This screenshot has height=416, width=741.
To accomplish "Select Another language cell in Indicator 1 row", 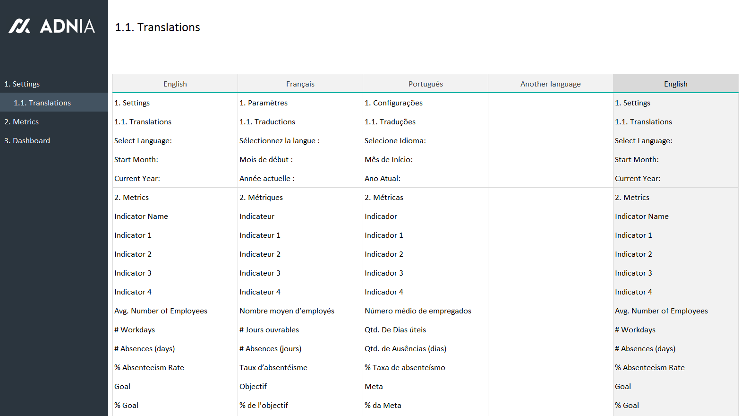I will [x=550, y=235].
